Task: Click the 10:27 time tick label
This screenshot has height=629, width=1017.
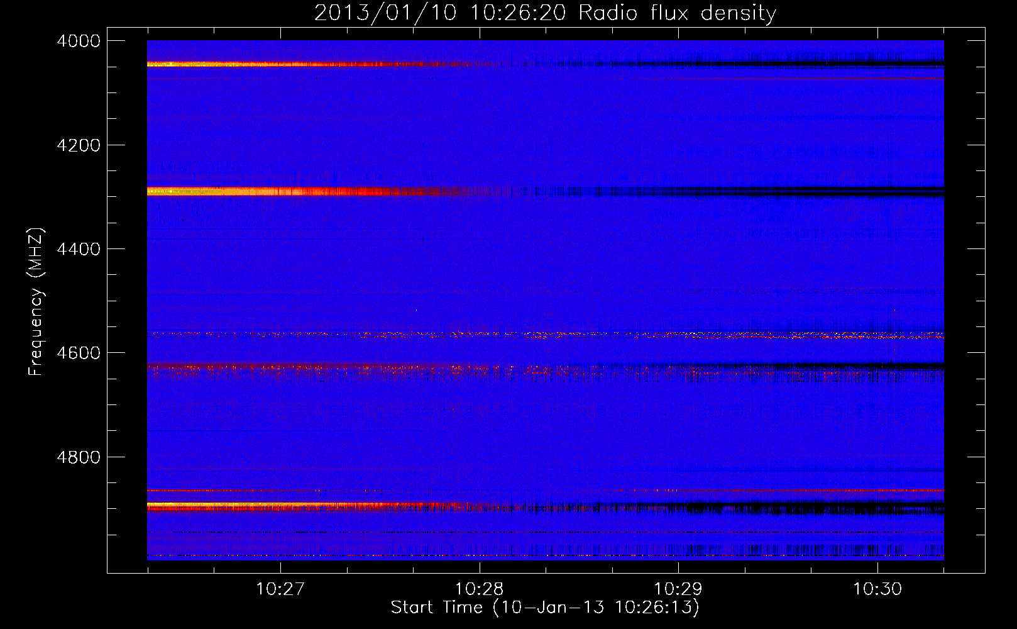Action: (280, 589)
